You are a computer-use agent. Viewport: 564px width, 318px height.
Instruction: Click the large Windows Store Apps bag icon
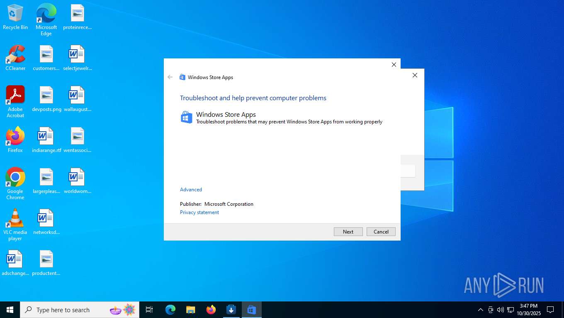187,117
